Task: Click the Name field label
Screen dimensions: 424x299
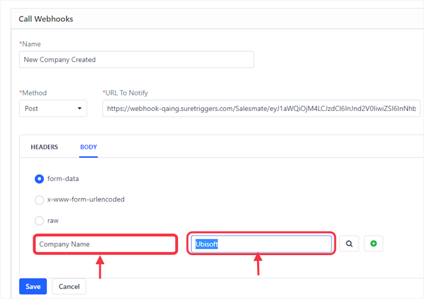Action: [31, 44]
